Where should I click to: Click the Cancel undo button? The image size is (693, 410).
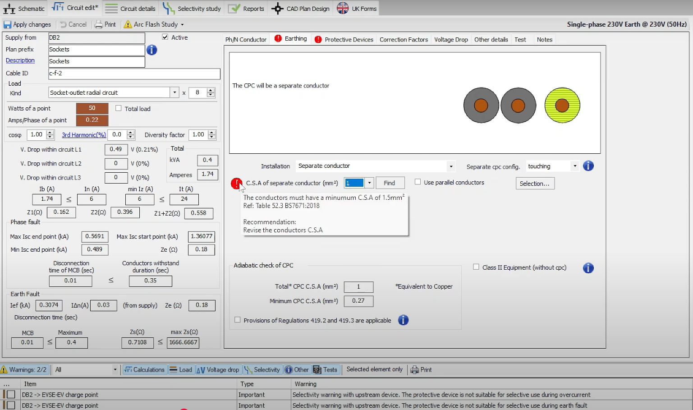click(x=73, y=24)
